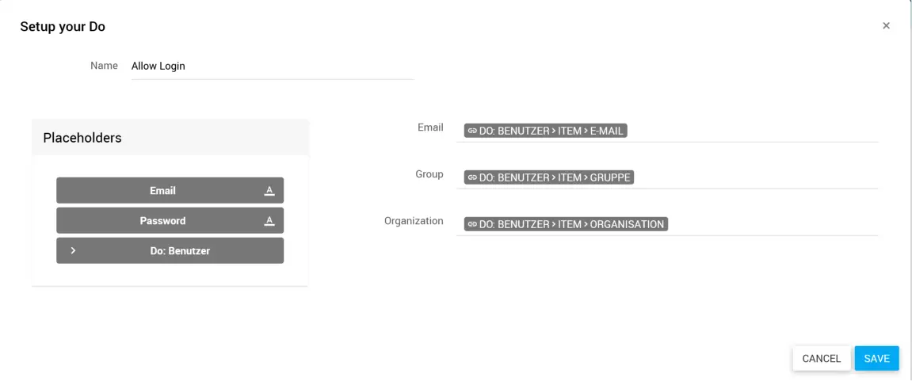Screen dimensions: 912x381
Task: Select the Benutzer ORGANISATION chip text
Action: coord(571,224)
